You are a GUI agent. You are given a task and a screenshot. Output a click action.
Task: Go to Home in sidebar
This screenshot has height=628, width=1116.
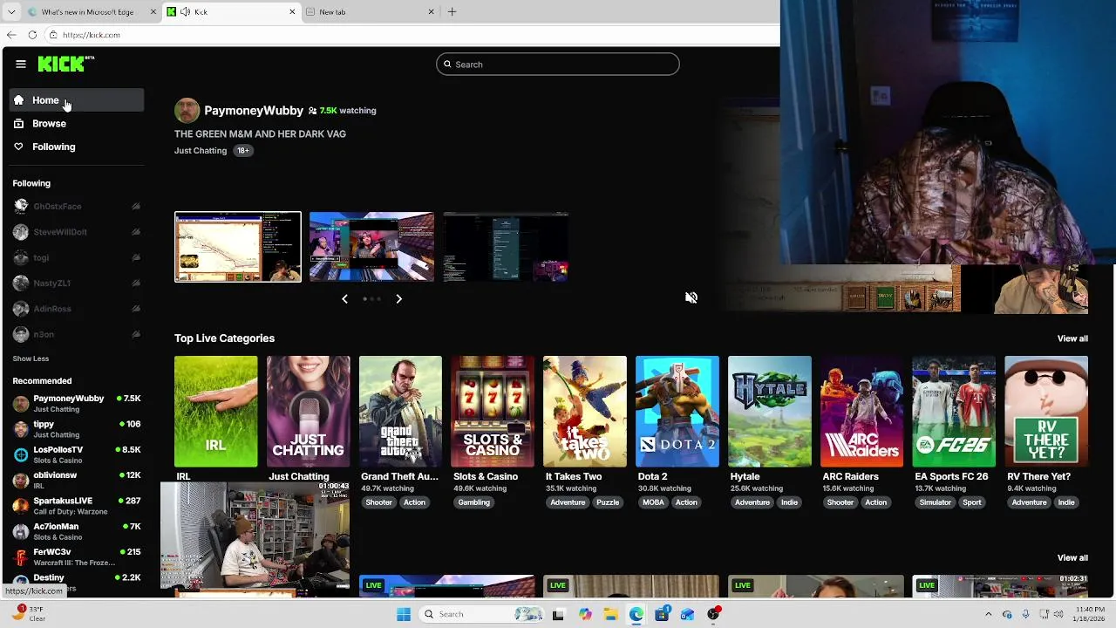point(77,100)
